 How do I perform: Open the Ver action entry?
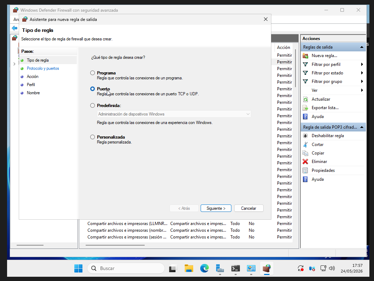pos(314,90)
